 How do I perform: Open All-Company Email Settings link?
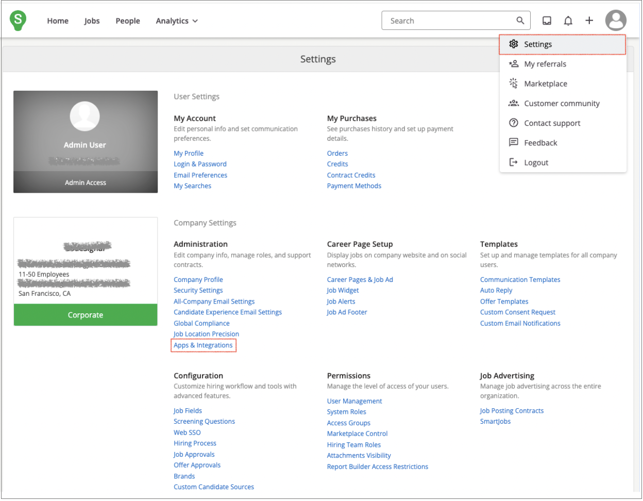(x=214, y=302)
